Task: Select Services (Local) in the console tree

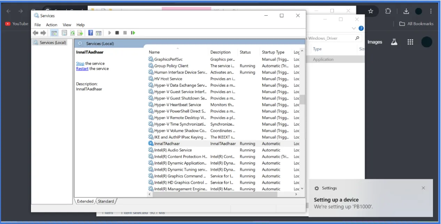Action: [49, 42]
